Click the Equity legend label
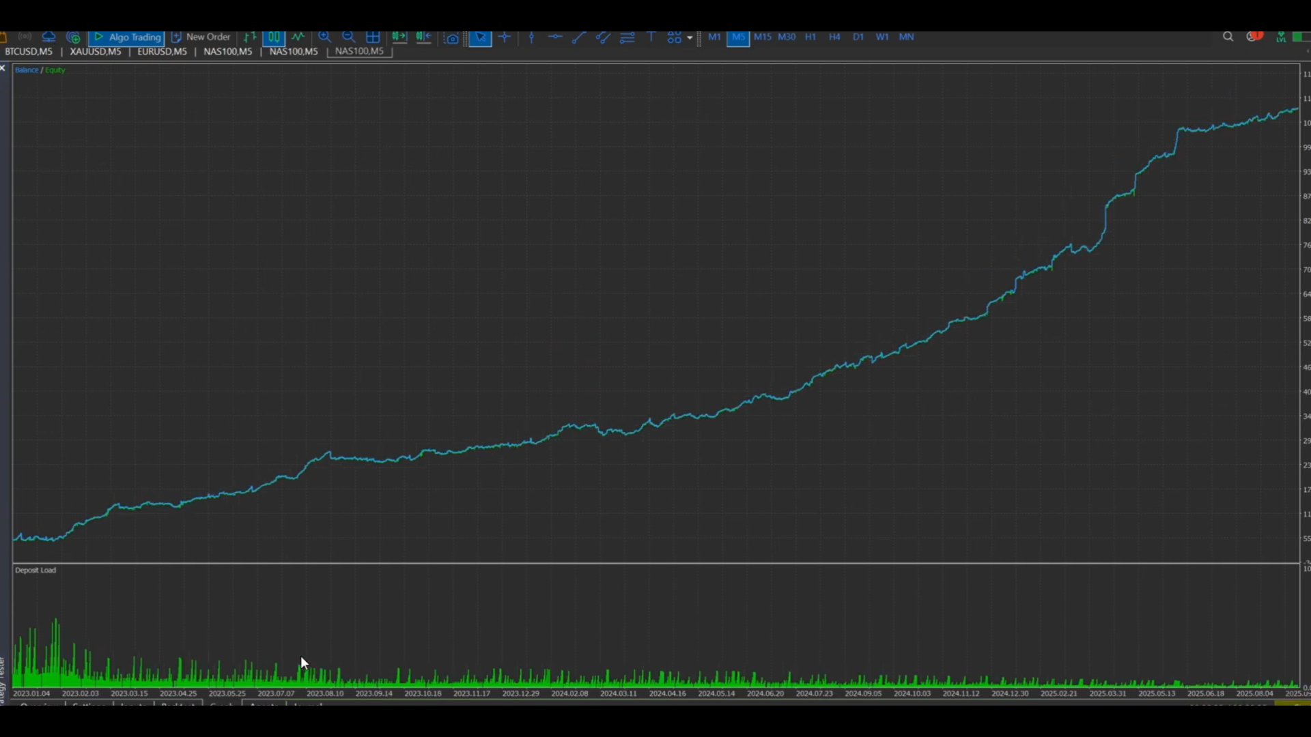This screenshot has width=1311, height=737. click(x=55, y=70)
